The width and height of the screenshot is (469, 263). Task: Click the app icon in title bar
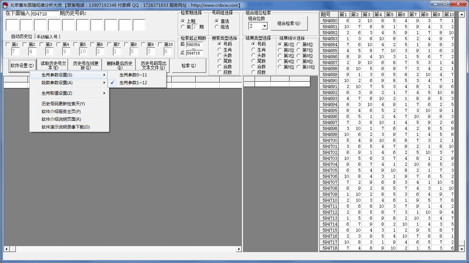tap(5, 5)
